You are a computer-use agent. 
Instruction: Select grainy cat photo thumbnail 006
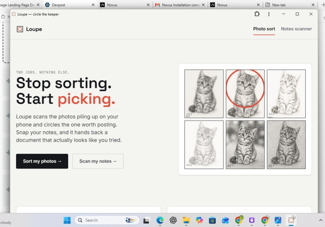click(286, 145)
